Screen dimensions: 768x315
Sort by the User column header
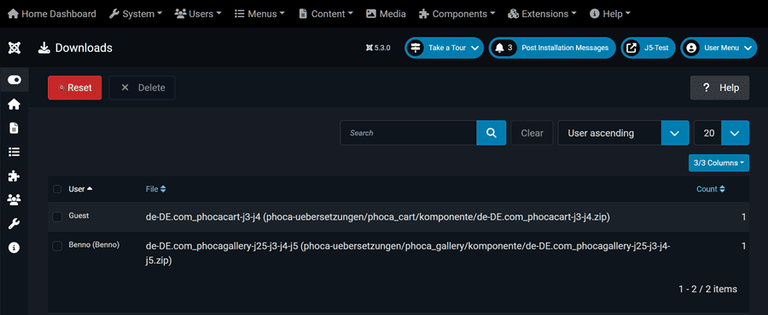[x=80, y=189]
